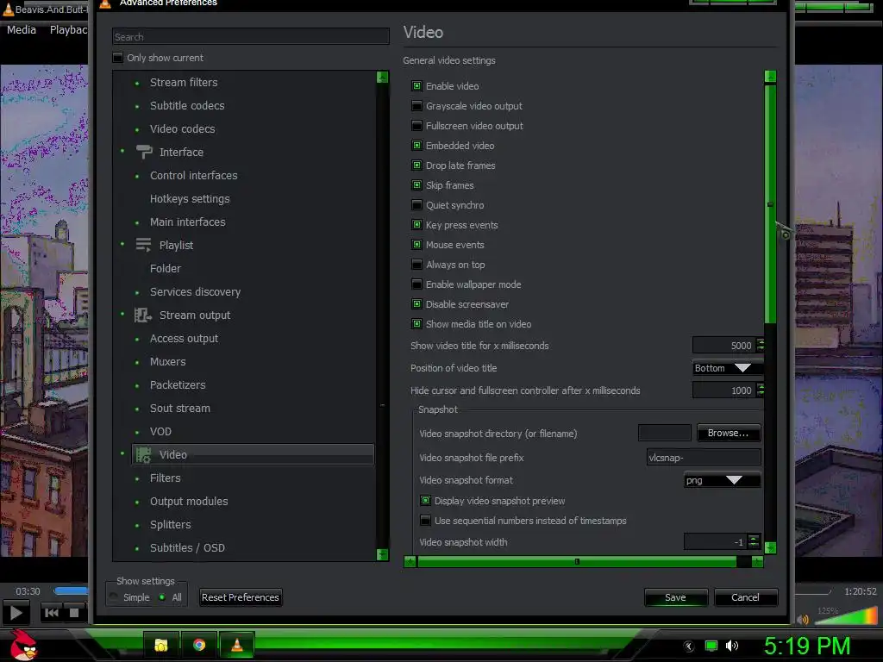Open Video snapshot format png dropdown
Screen dimensions: 883x662
[x=722, y=480]
